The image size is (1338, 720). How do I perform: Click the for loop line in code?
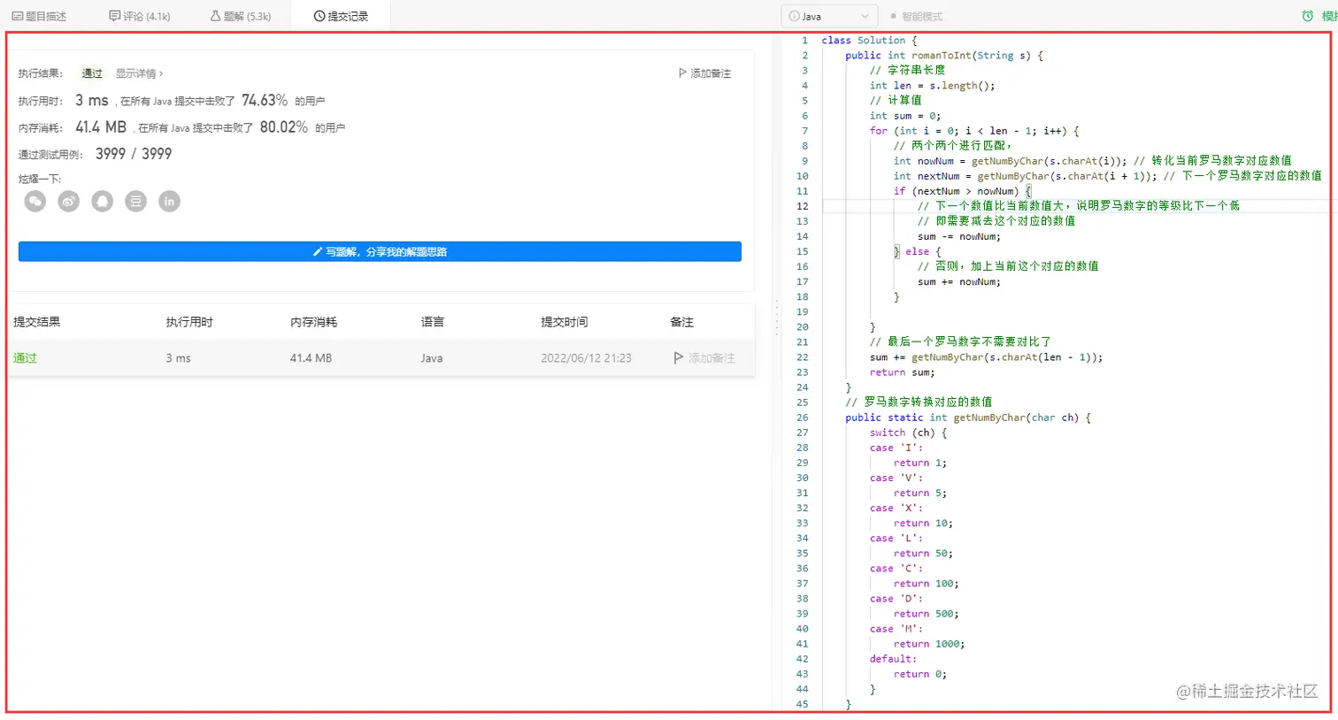[x=974, y=131]
